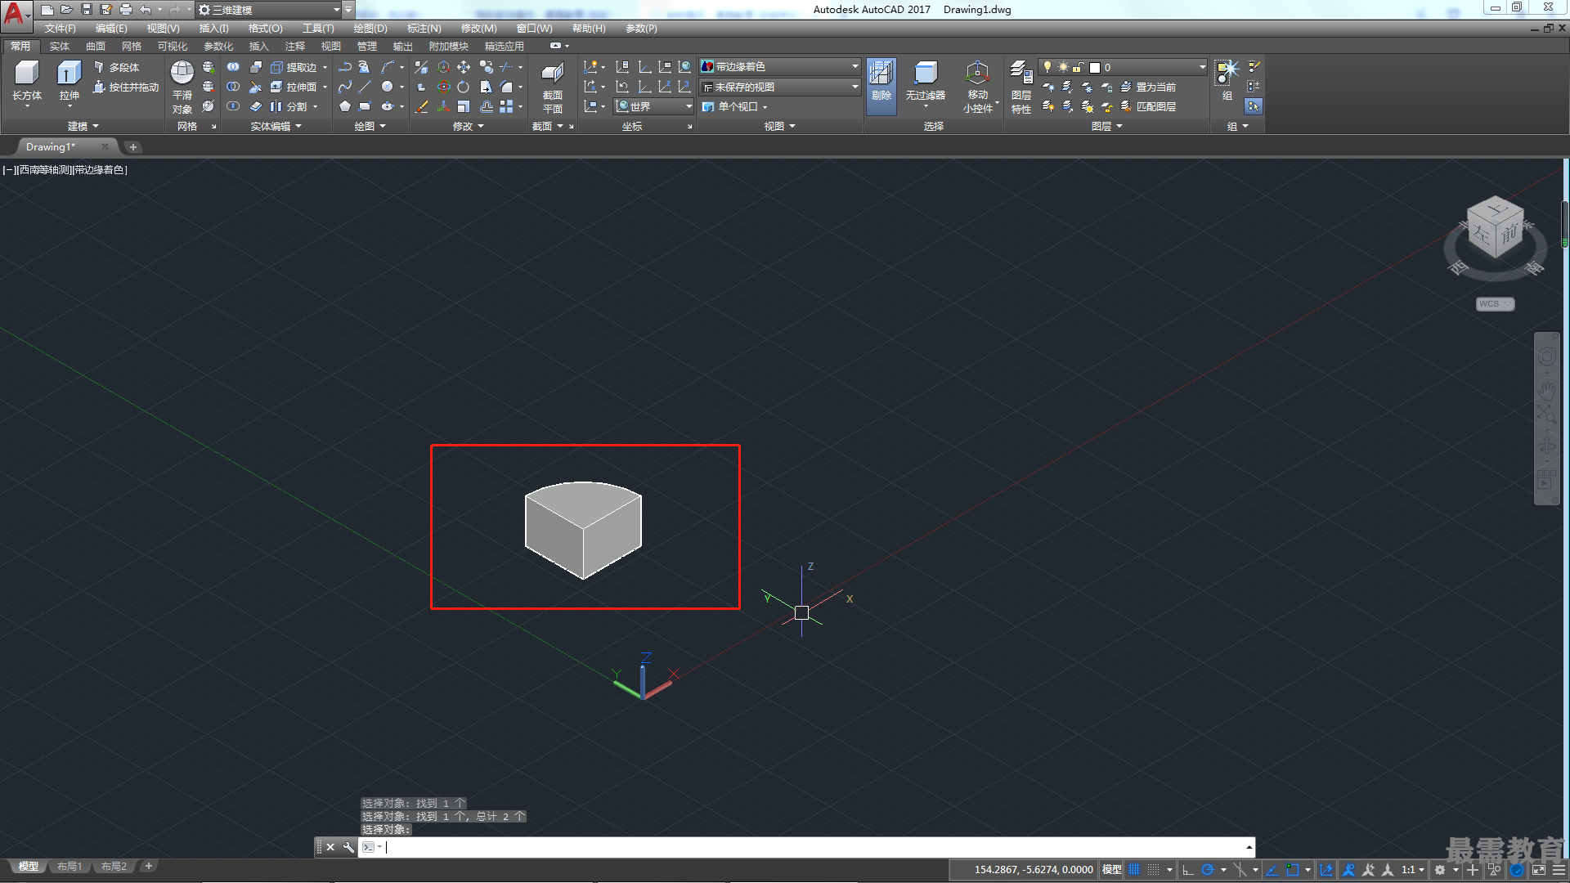Activate the Extrude (拉伸) tool
This screenshot has height=883, width=1570.
click(x=69, y=82)
